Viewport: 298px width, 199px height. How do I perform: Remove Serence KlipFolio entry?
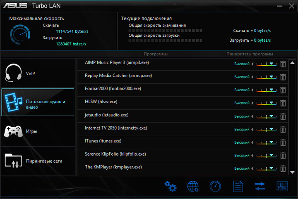click(283, 155)
